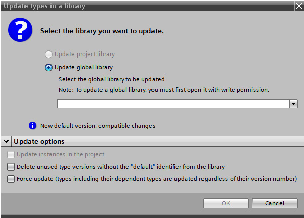The height and width of the screenshot is (218, 304).
Task: Select the Update global library radio button
Action: coord(48,68)
